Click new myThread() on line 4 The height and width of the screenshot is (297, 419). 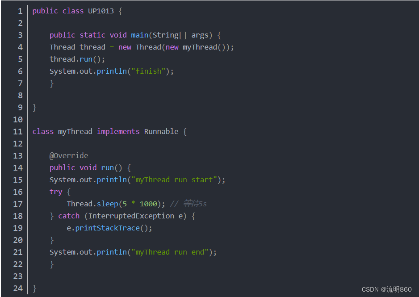click(x=197, y=47)
